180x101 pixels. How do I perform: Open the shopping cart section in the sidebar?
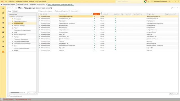click(x=3, y=27)
